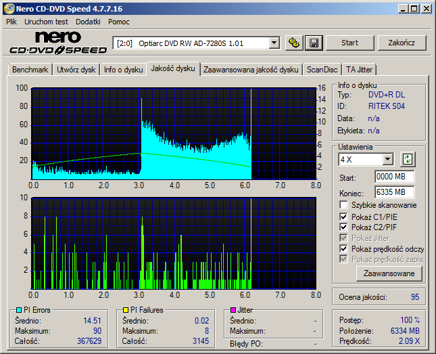
Task: Click the position value 6334 MB
Action: tap(405, 331)
